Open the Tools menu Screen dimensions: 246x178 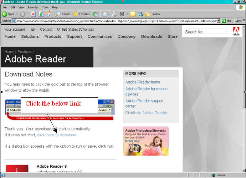tap(45, 7)
